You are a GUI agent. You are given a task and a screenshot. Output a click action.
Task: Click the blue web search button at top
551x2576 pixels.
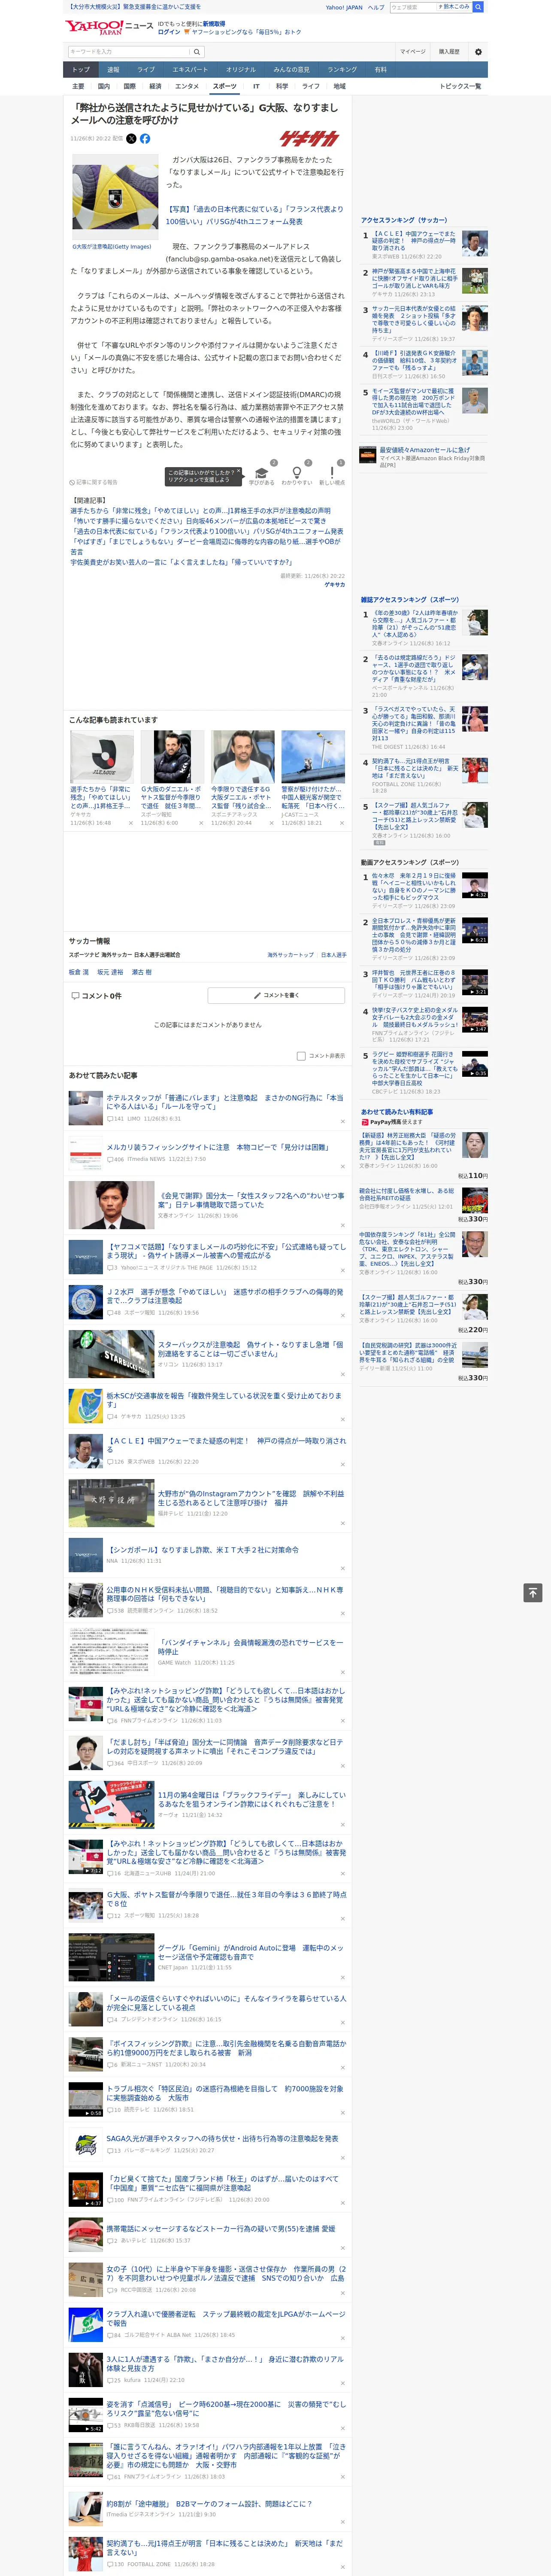(x=478, y=7)
